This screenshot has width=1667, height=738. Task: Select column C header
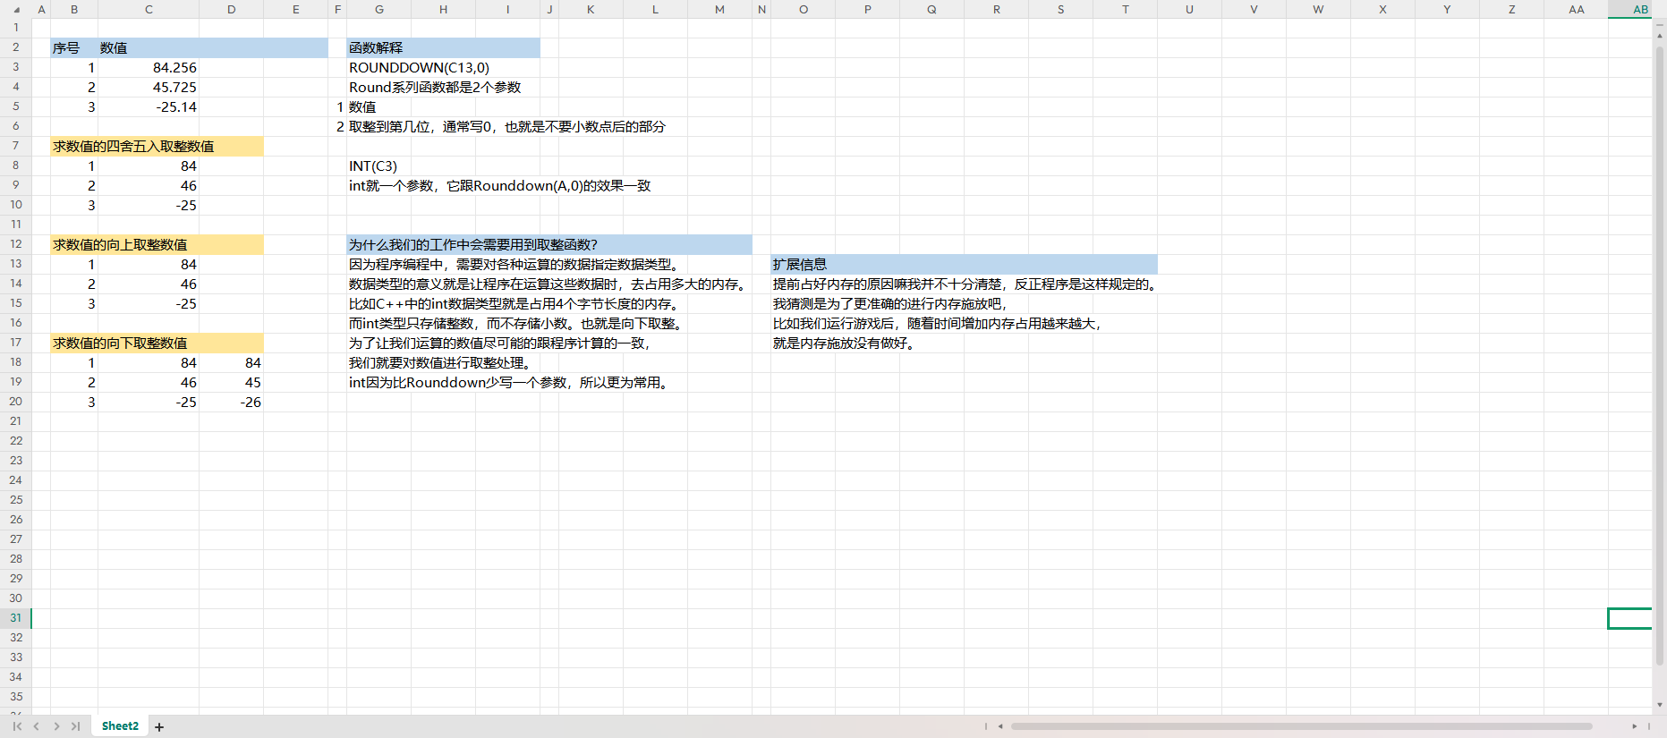click(149, 10)
